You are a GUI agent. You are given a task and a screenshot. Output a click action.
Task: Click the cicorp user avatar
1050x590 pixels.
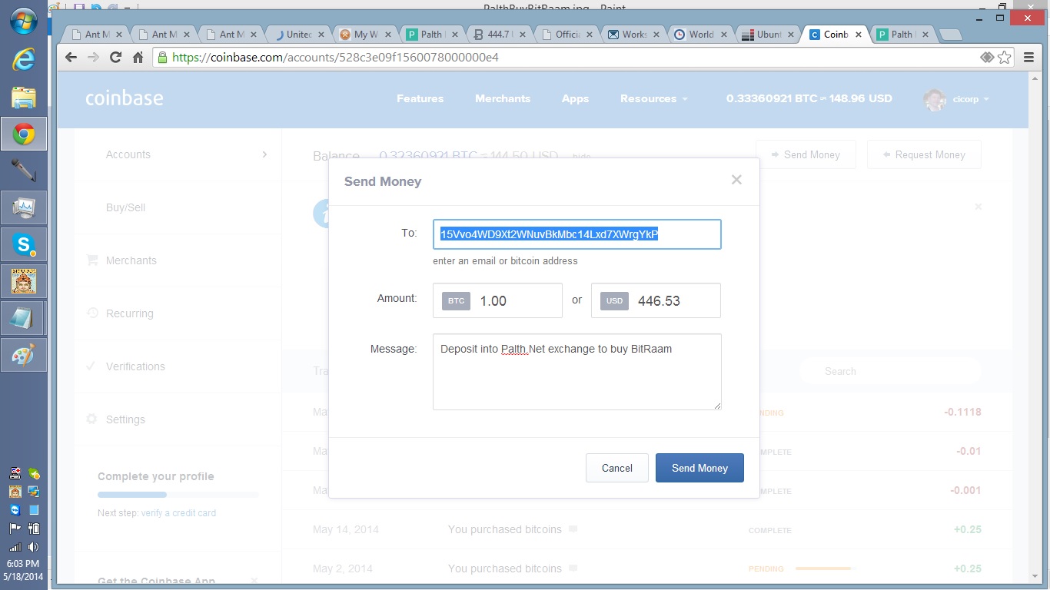coord(935,99)
